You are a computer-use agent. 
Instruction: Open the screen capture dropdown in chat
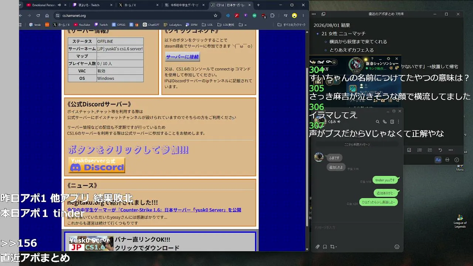pyautogui.click(x=333, y=247)
